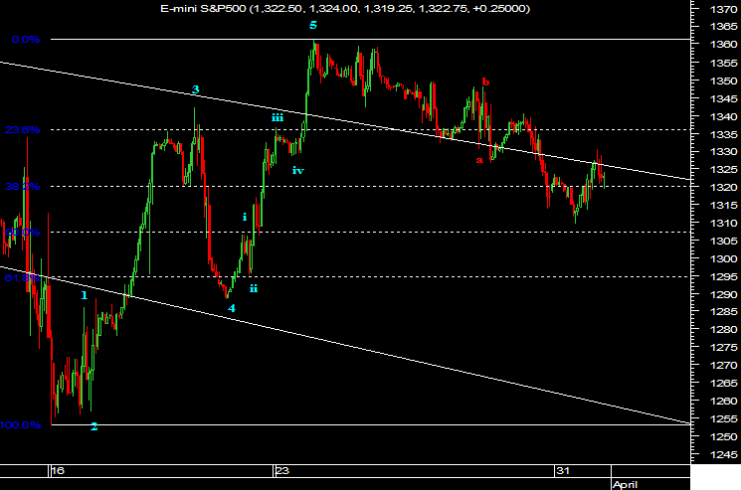Click the cyan sub-wave label iv
This screenshot has height=490, width=741.
click(298, 170)
